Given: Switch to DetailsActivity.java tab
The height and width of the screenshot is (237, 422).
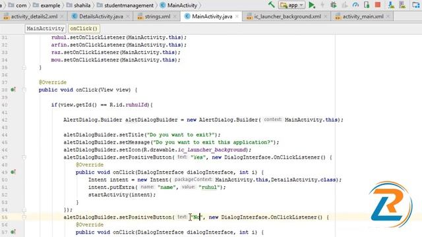Looking at the screenshot, I should (x=101, y=16).
